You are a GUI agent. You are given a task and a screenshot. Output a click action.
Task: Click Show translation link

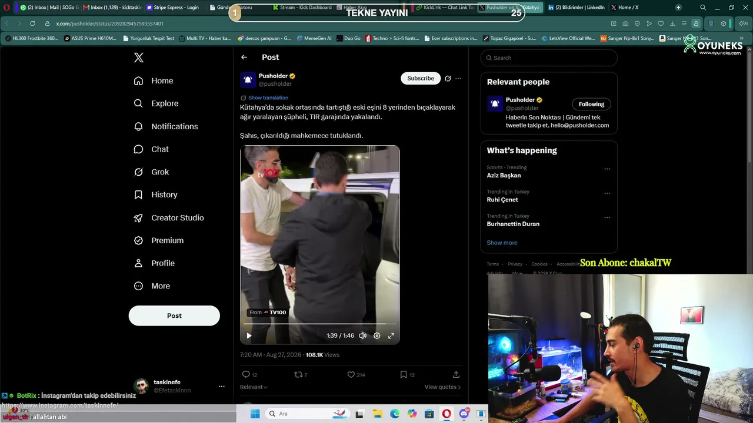coord(268,98)
